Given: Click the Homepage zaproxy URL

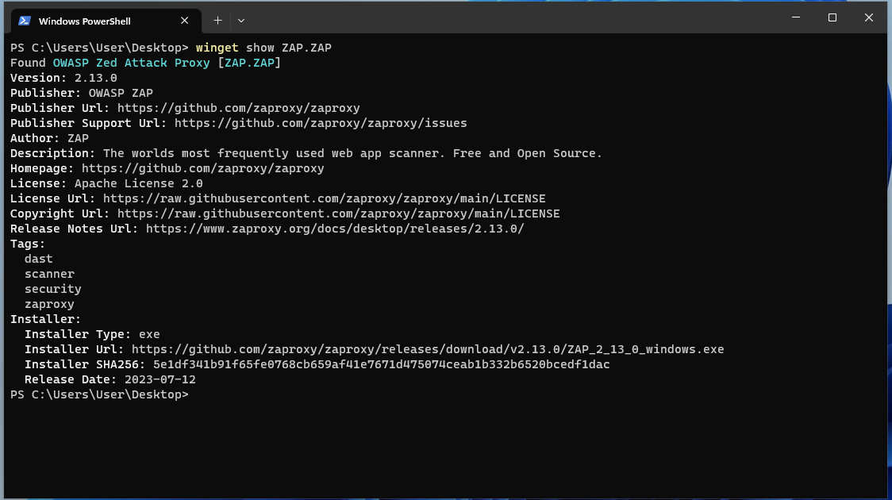Looking at the screenshot, I should coord(202,168).
